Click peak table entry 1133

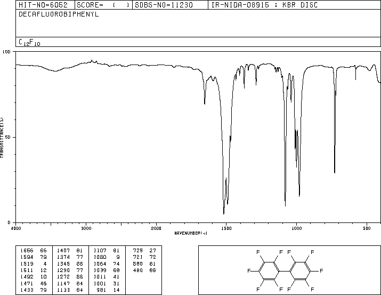click(x=63, y=290)
